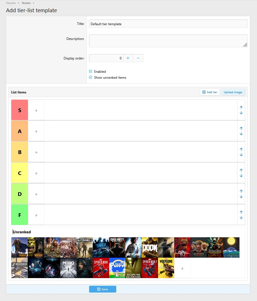Select the Spider-Man 2 thumbnail

click(150, 268)
